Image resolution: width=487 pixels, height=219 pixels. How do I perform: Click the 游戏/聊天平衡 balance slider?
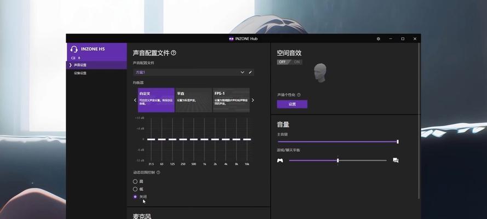(x=338, y=160)
